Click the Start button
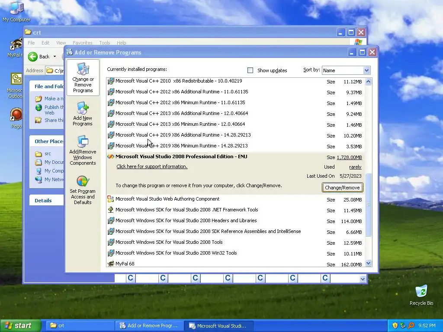This screenshot has width=443, height=332. (x=20, y=326)
